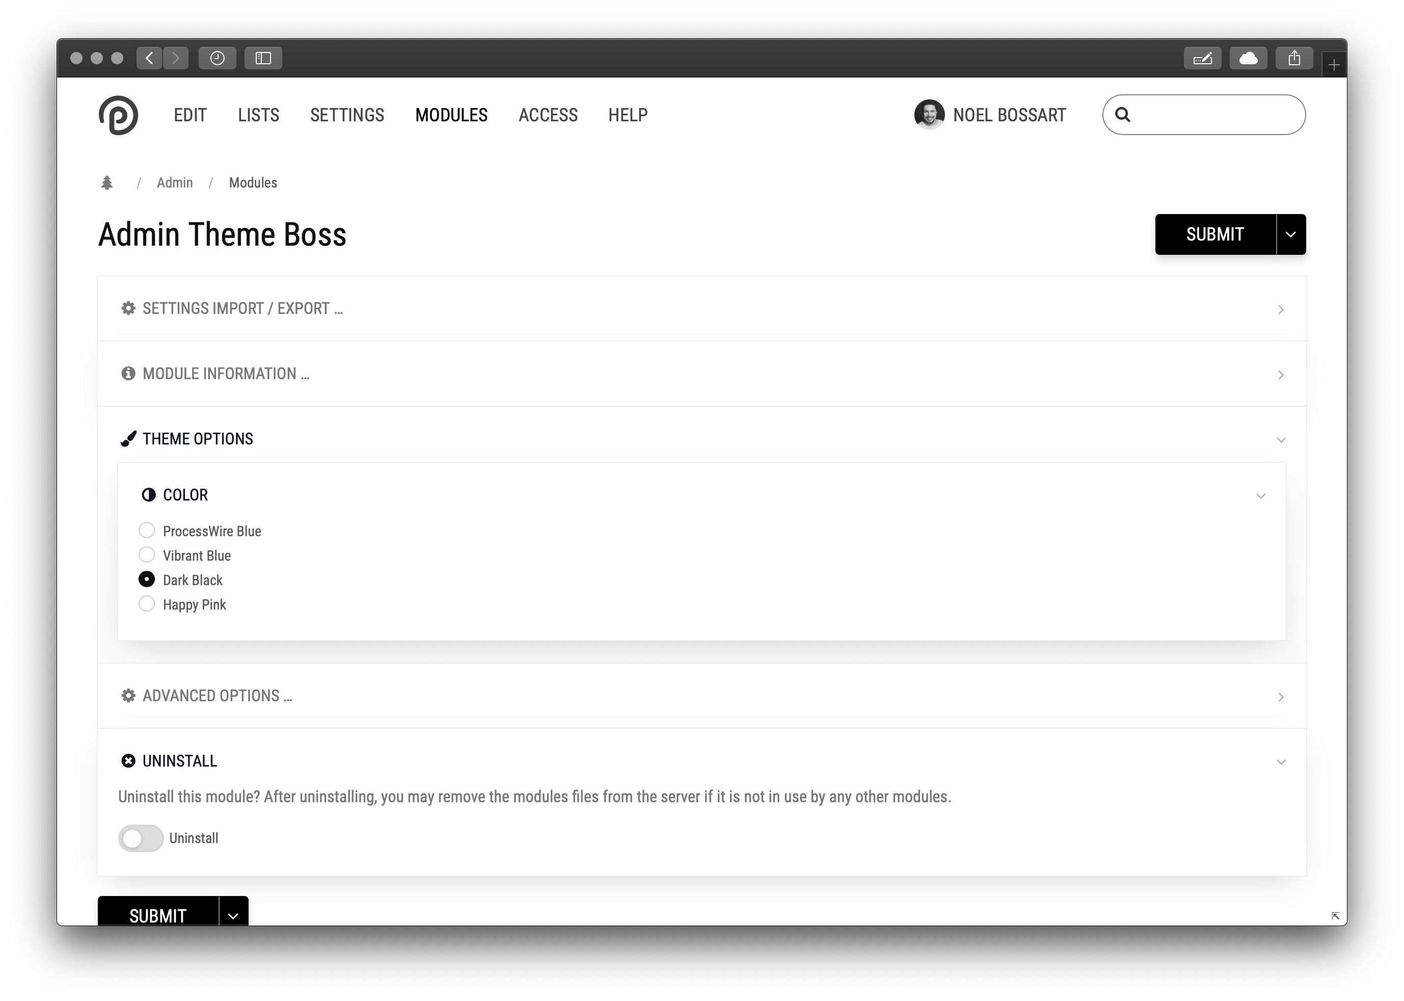Open the top Submit button's dropdown arrow

click(x=1290, y=234)
